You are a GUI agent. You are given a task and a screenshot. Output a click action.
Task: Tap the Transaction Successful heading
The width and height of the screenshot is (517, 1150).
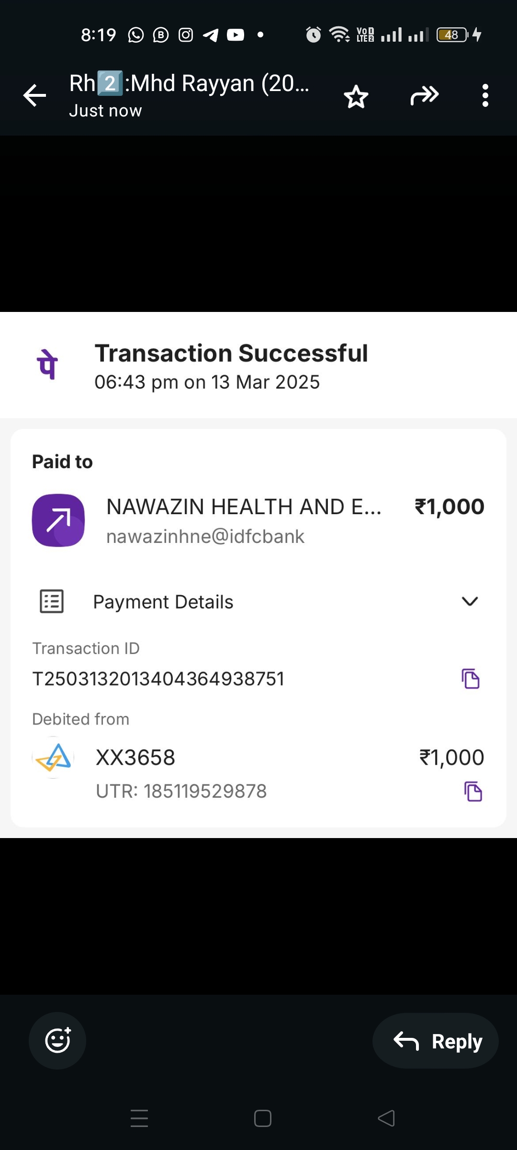(231, 353)
